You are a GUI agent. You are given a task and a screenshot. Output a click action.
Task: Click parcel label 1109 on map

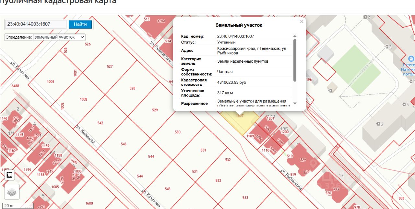point(250,136)
